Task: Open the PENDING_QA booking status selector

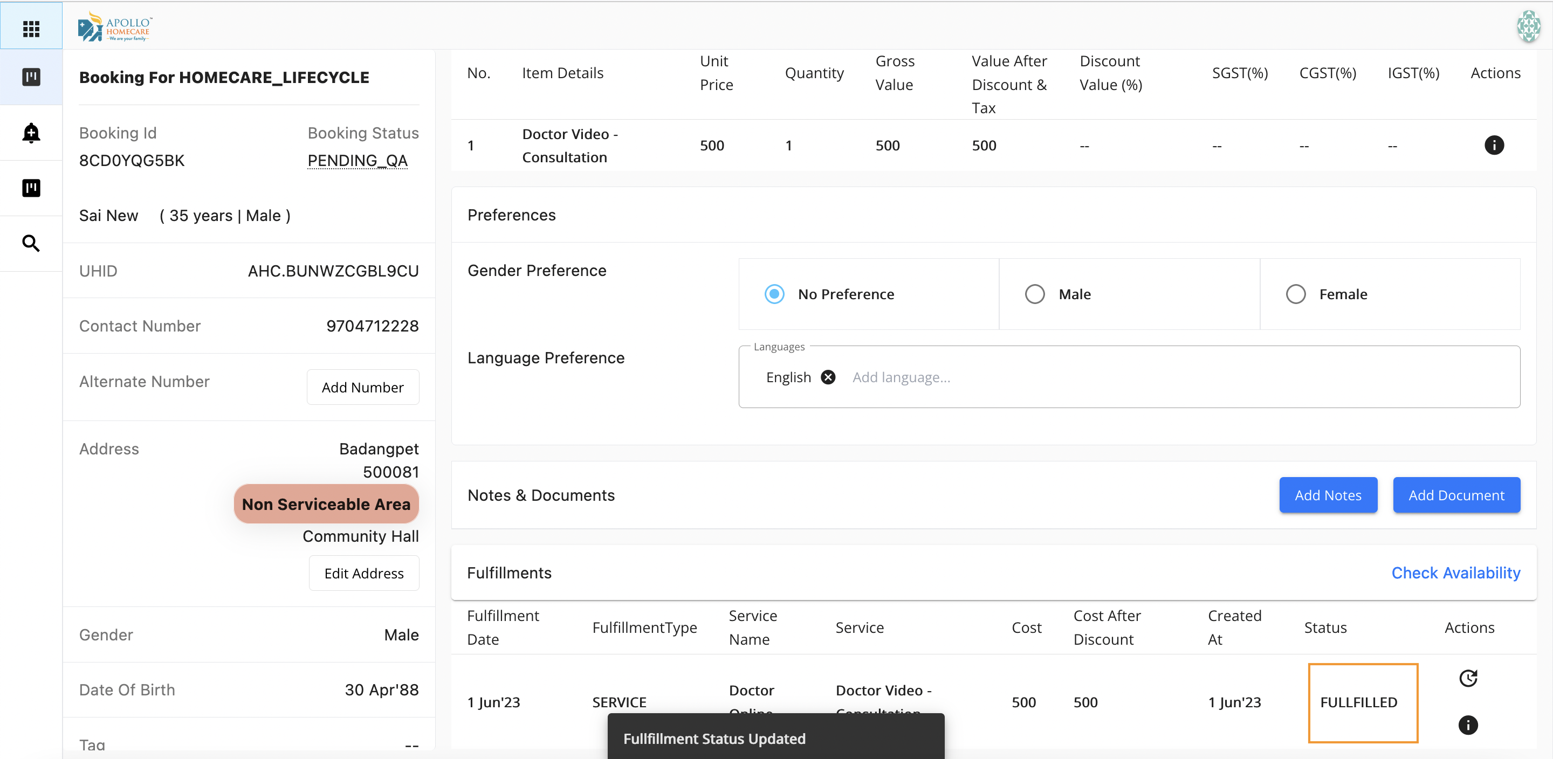Action: [358, 161]
